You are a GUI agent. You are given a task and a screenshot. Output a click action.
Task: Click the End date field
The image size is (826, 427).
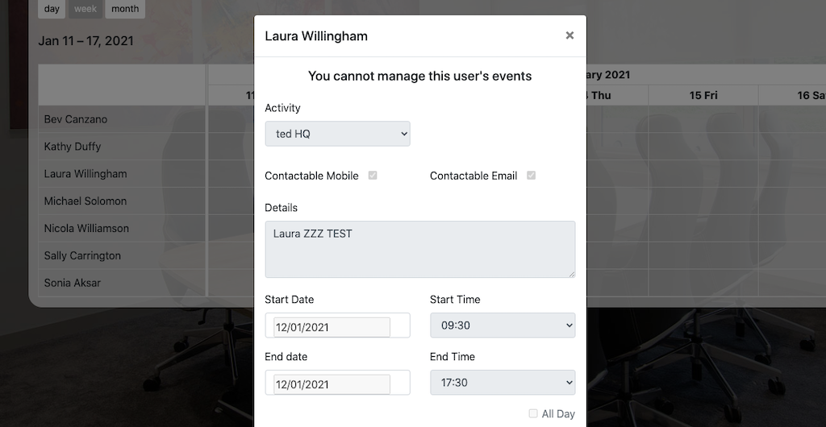(332, 384)
